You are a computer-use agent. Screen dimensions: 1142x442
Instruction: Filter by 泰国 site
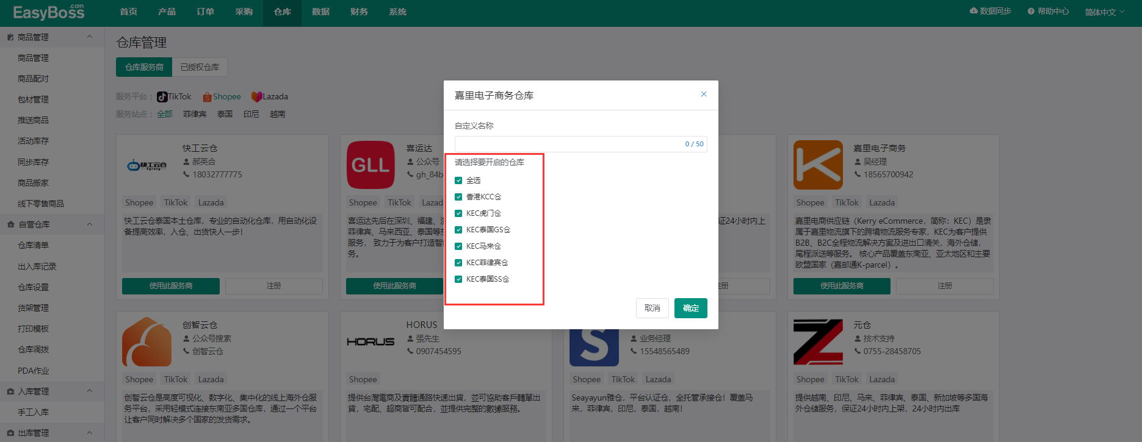225,114
